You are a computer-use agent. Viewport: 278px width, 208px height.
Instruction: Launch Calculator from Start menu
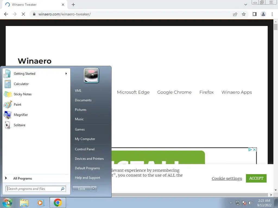36,84
